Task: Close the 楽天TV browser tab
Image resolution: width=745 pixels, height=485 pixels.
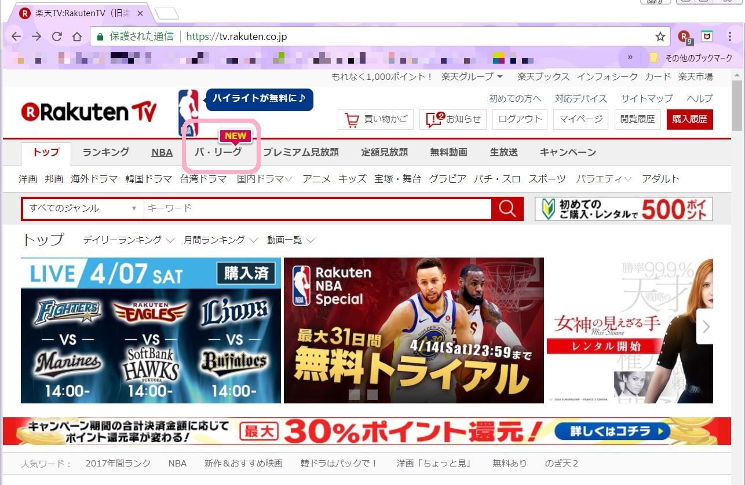Action: (x=140, y=13)
